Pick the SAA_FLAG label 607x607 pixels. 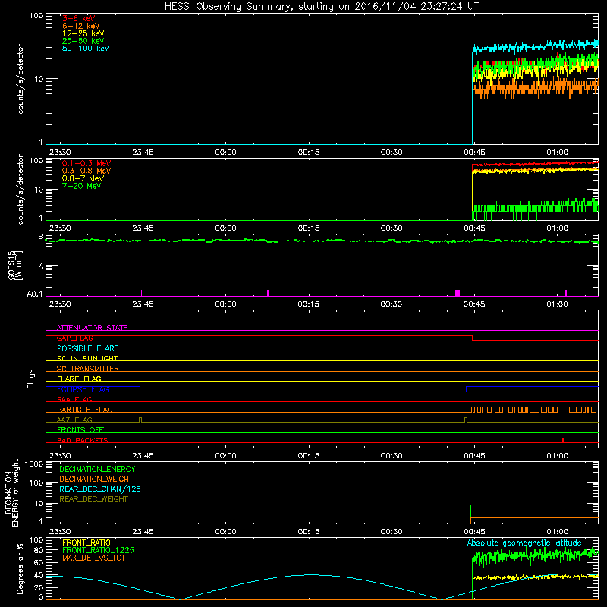click(x=74, y=399)
